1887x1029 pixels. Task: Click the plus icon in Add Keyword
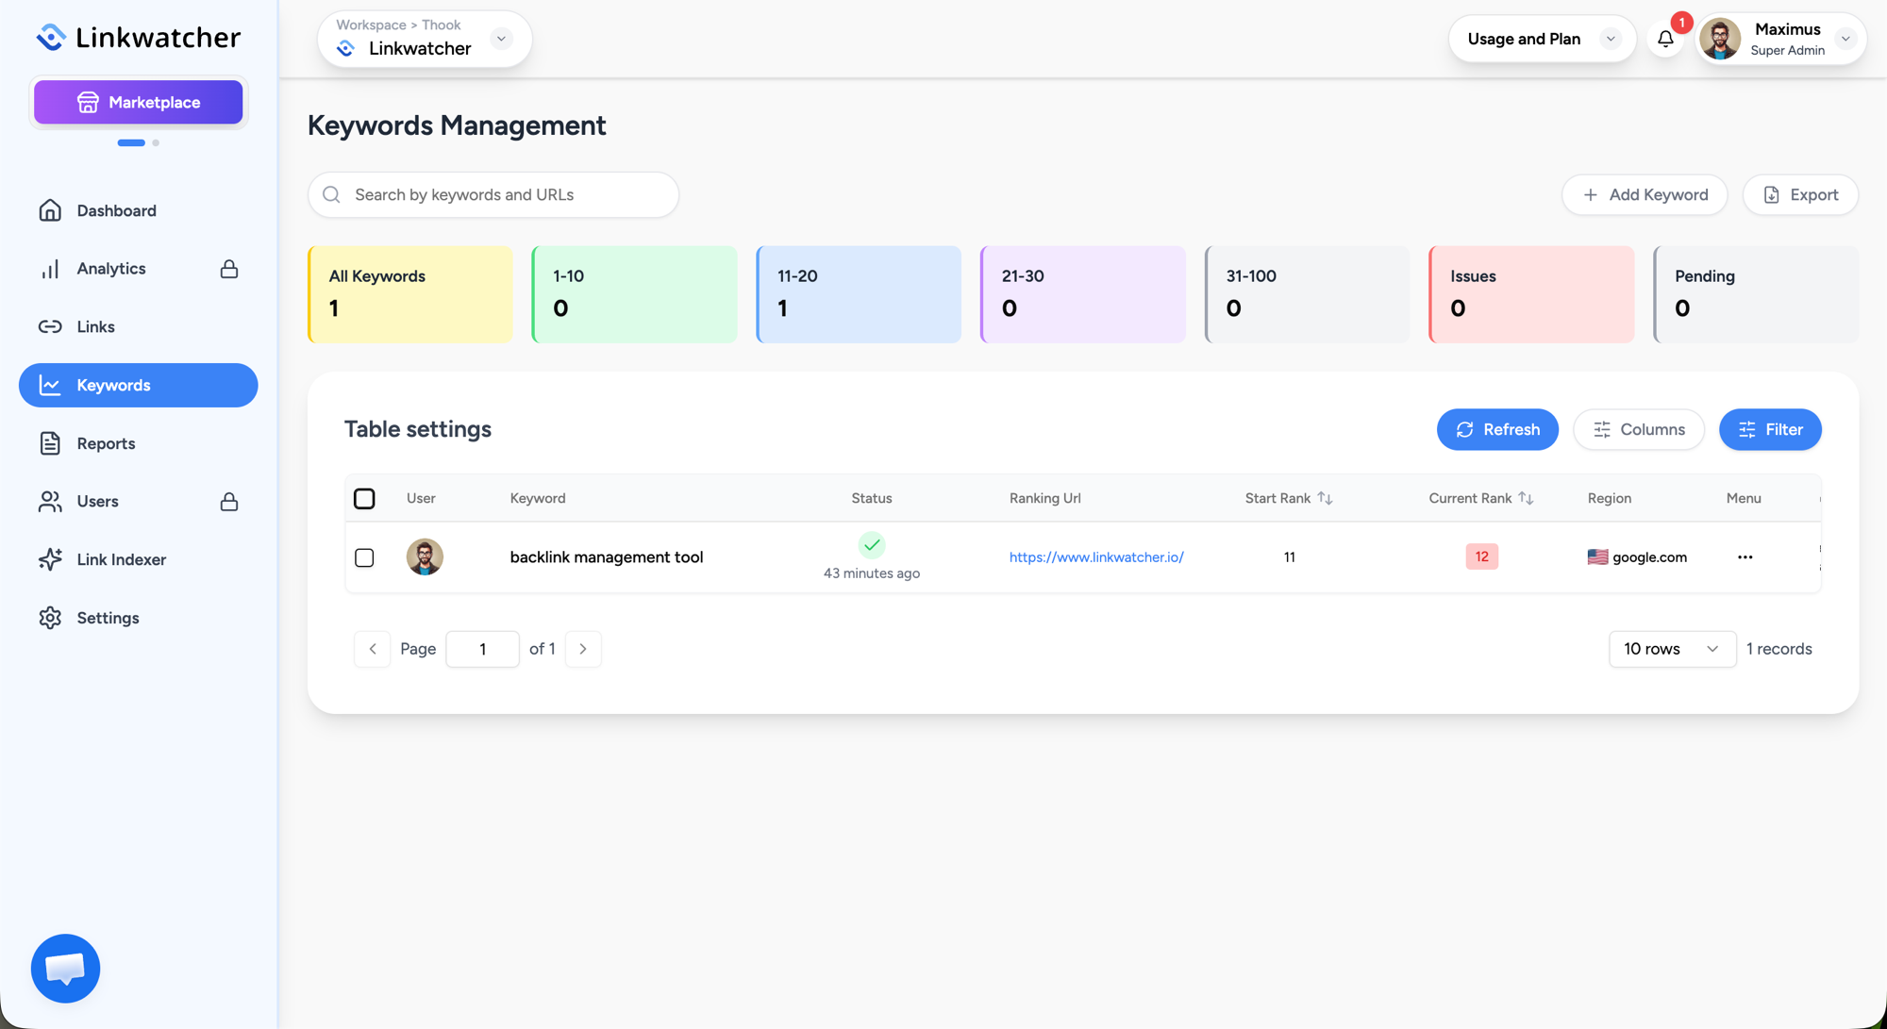[1591, 194]
